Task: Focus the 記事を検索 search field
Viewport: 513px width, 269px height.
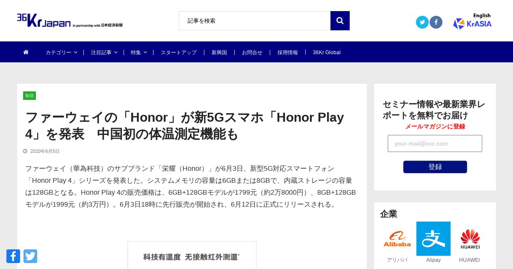Action: pos(255,20)
